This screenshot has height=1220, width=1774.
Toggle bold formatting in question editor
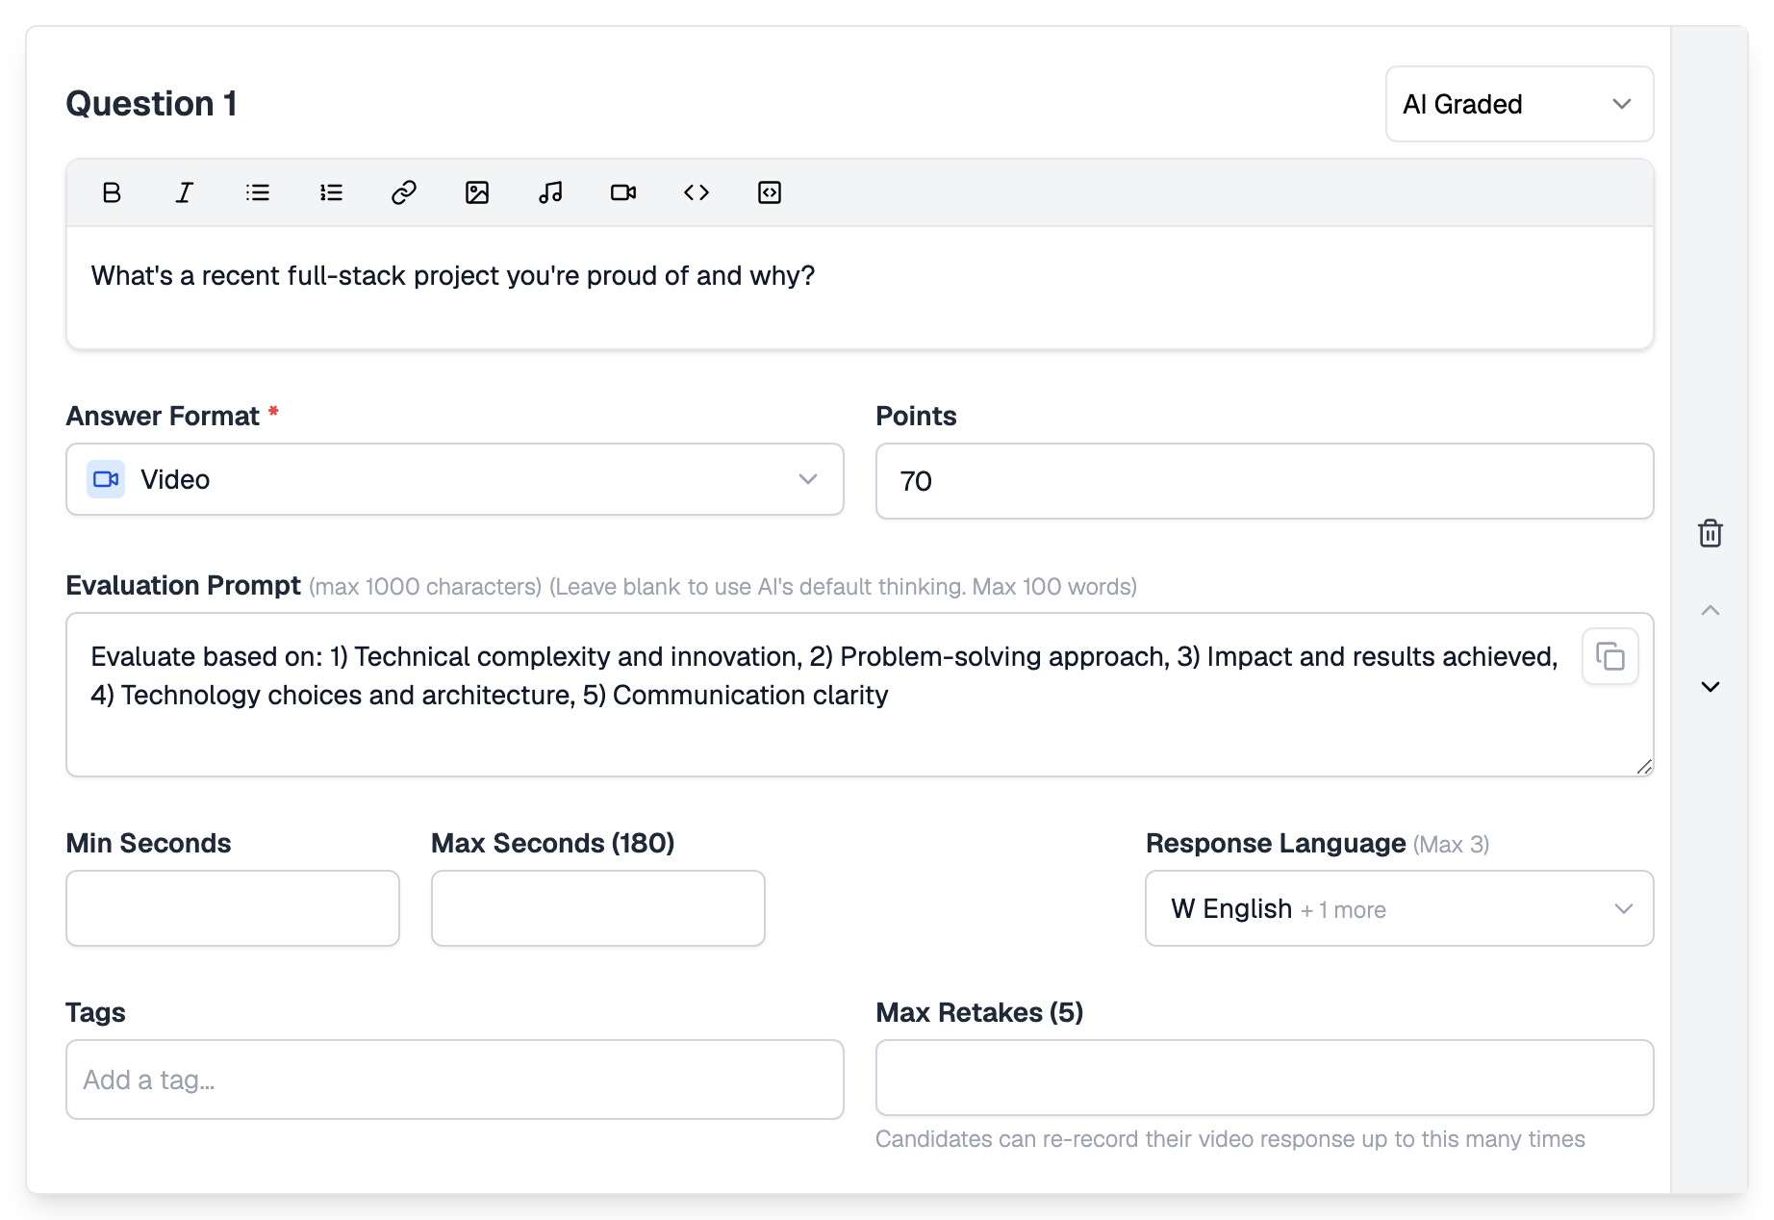[x=112, y=192]
